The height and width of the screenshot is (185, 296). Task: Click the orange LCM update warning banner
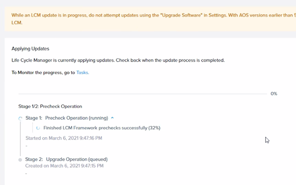[x=150, y=19]
